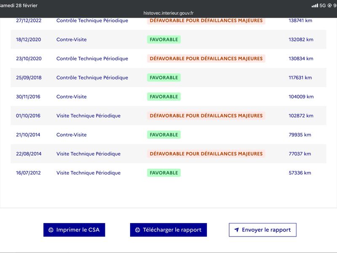Select the DÉFAVORABLE badge dated 27/12/2022
Image resolution: width=337 pixels, height=253 pixels.
coord(206,21)
